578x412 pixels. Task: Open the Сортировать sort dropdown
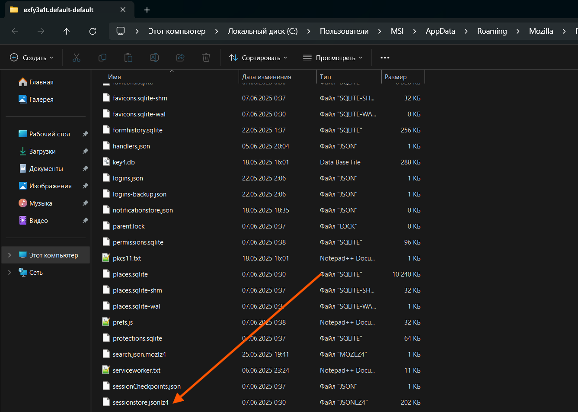click(x=258, y=58)
